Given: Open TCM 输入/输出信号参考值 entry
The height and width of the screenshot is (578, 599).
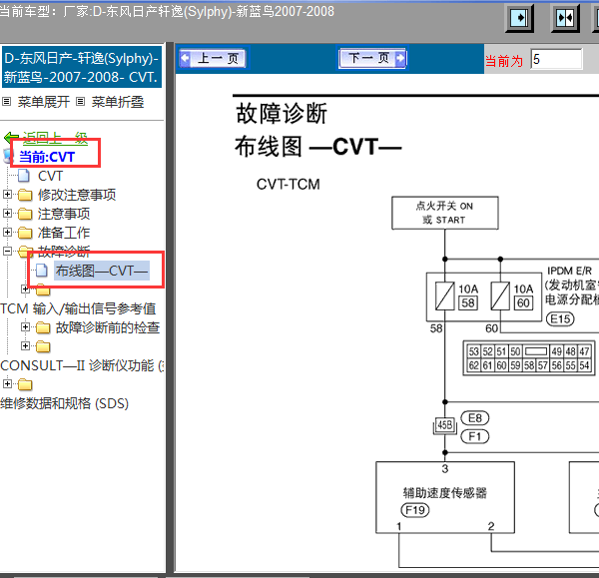Looking at the screenshot, I should (78, 308).
